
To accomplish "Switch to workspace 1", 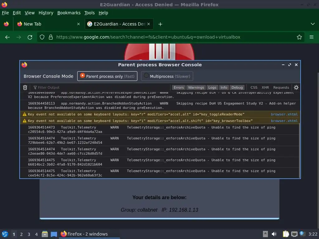I will pyautogui.click(x=14, y=234).
